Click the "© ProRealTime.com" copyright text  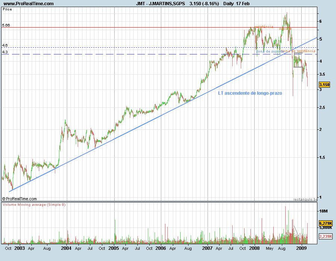tap(19, 199)
